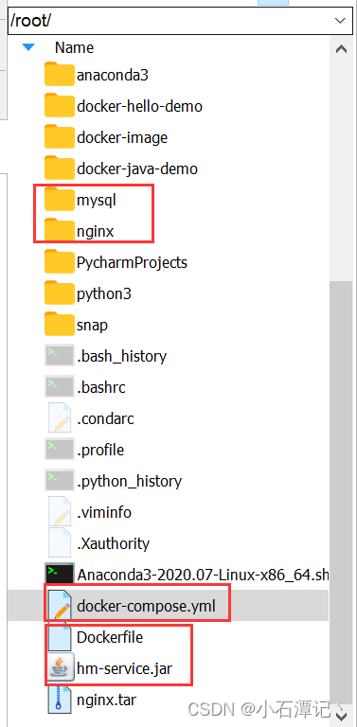Click the vertical scrollbar thumb

[341, 492]
